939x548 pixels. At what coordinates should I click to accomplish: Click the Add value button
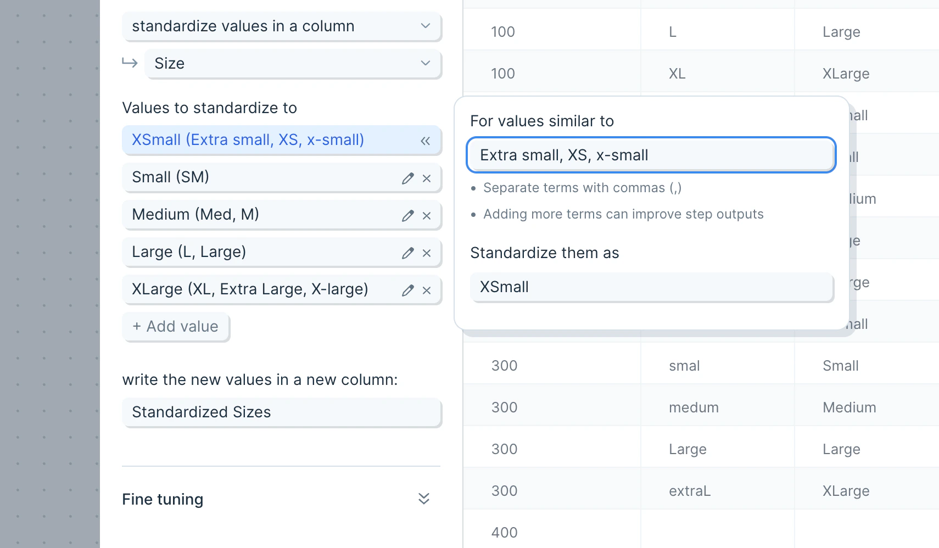click(x=176, y=327)
